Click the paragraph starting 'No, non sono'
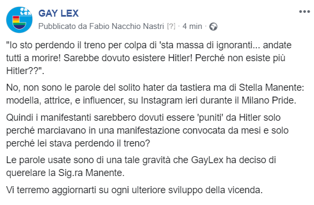 [155, 94]
